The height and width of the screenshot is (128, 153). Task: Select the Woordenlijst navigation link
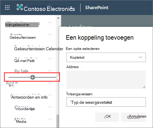click(x=25, y=109)
